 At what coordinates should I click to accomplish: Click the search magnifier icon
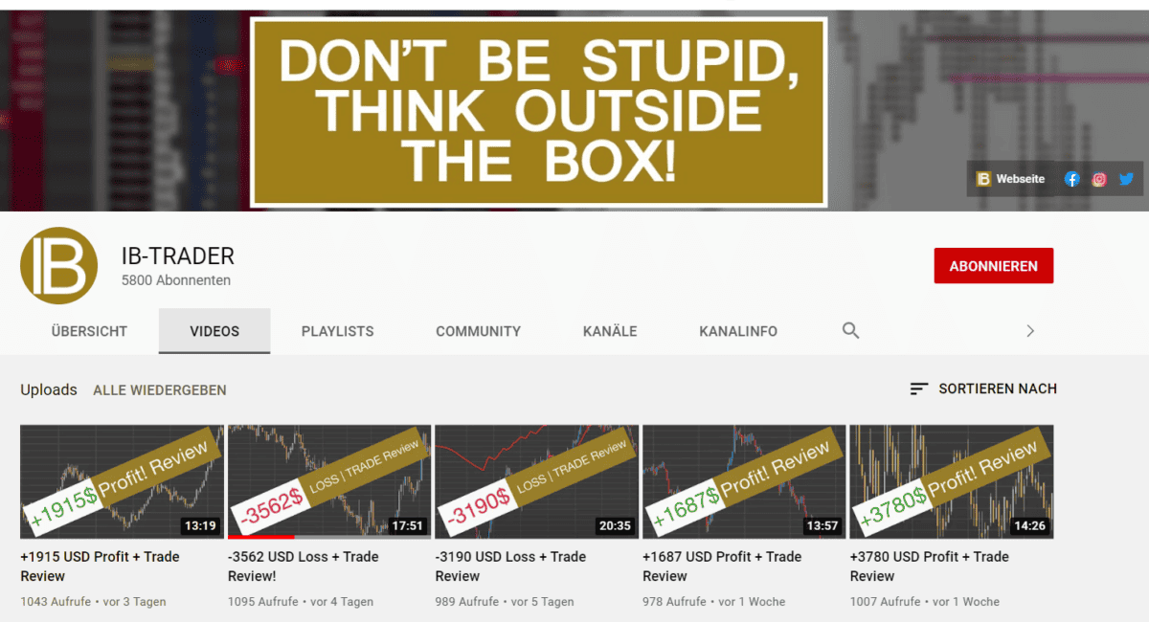[850, 330]
